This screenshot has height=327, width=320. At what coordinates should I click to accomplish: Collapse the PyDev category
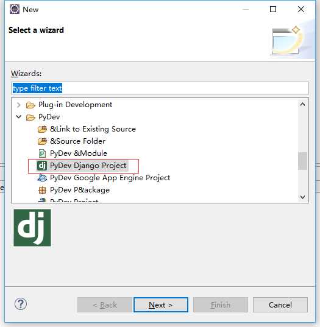point(18,117)
